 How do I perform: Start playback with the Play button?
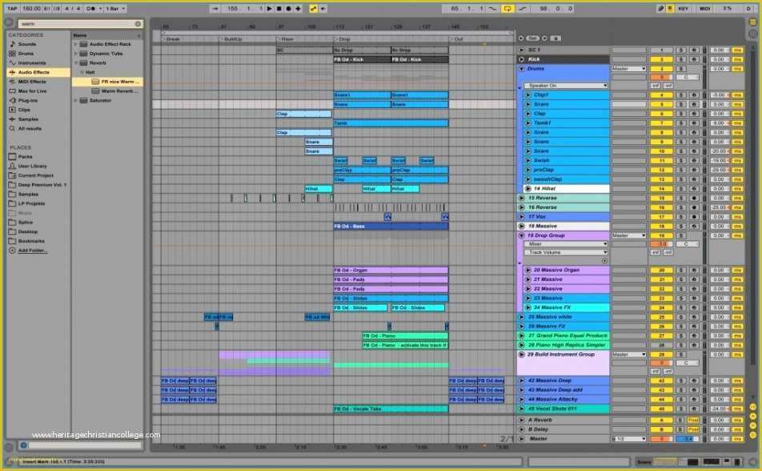(269, 8)
